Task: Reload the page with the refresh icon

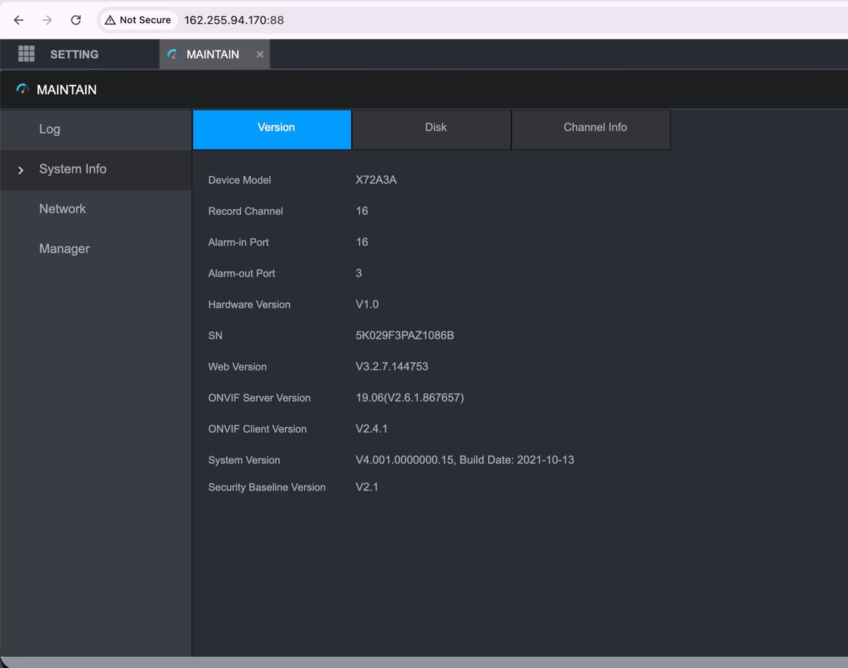Action: point(76,20)
